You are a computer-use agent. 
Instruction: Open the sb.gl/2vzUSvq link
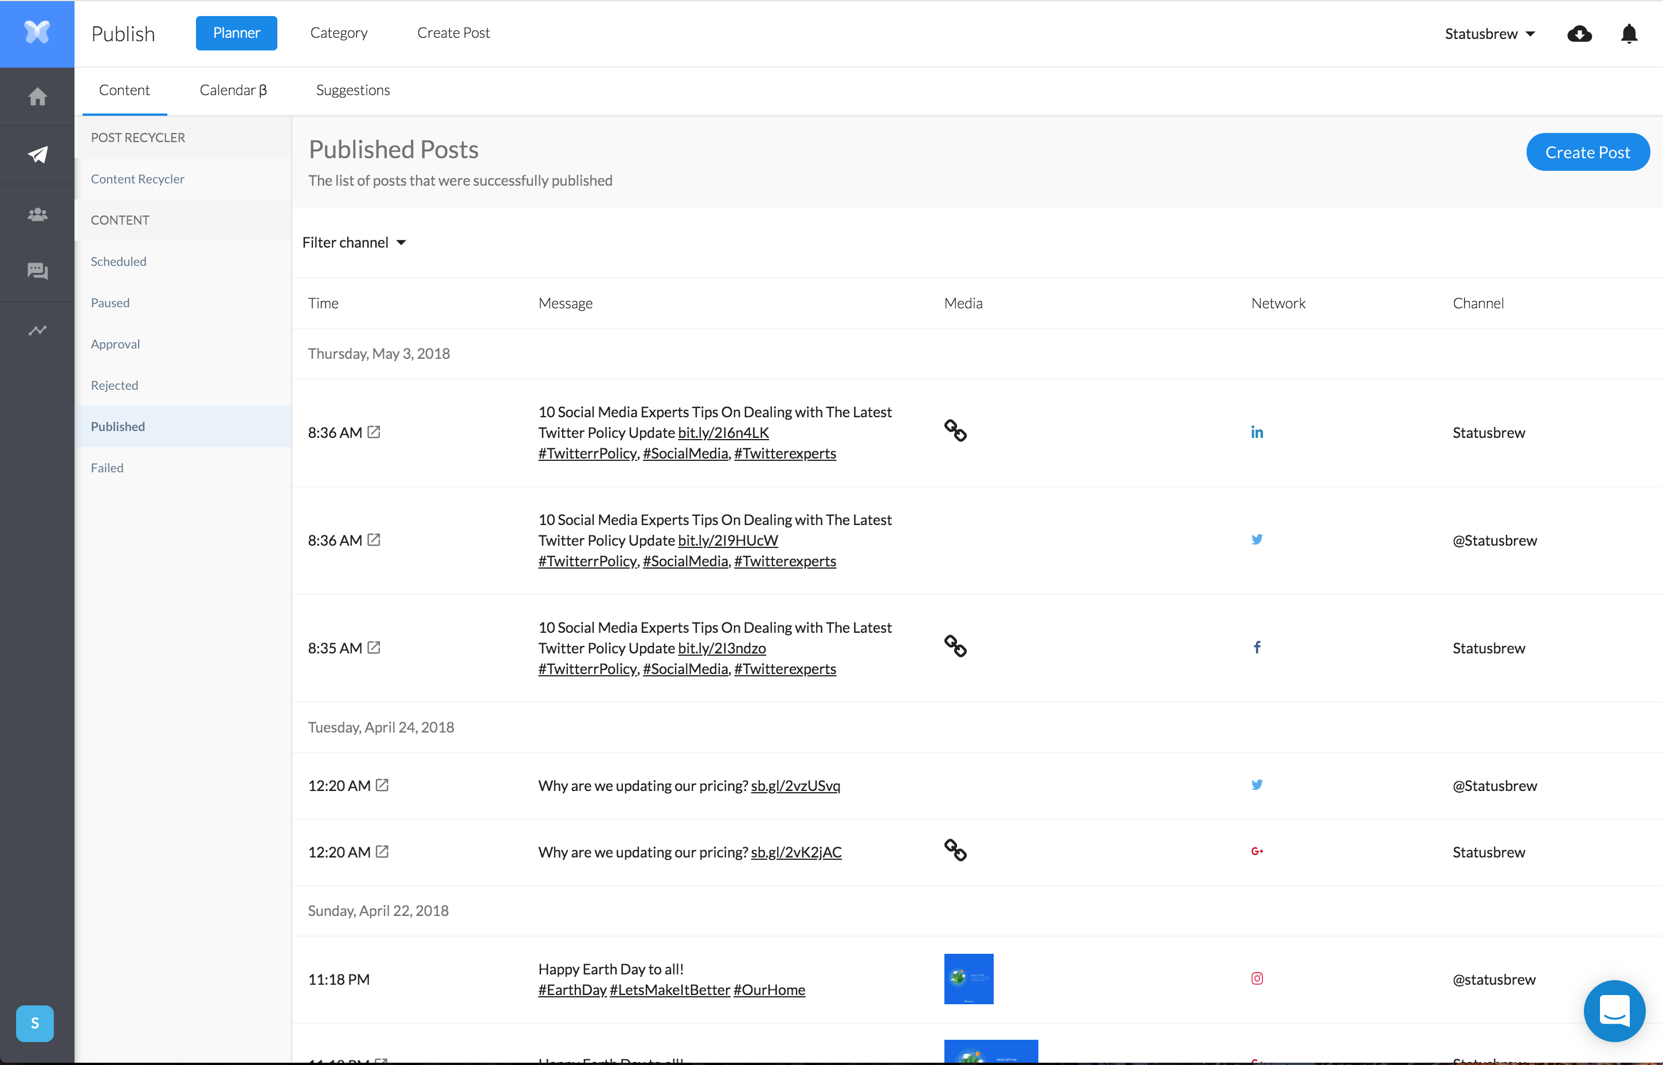(795, 786)
